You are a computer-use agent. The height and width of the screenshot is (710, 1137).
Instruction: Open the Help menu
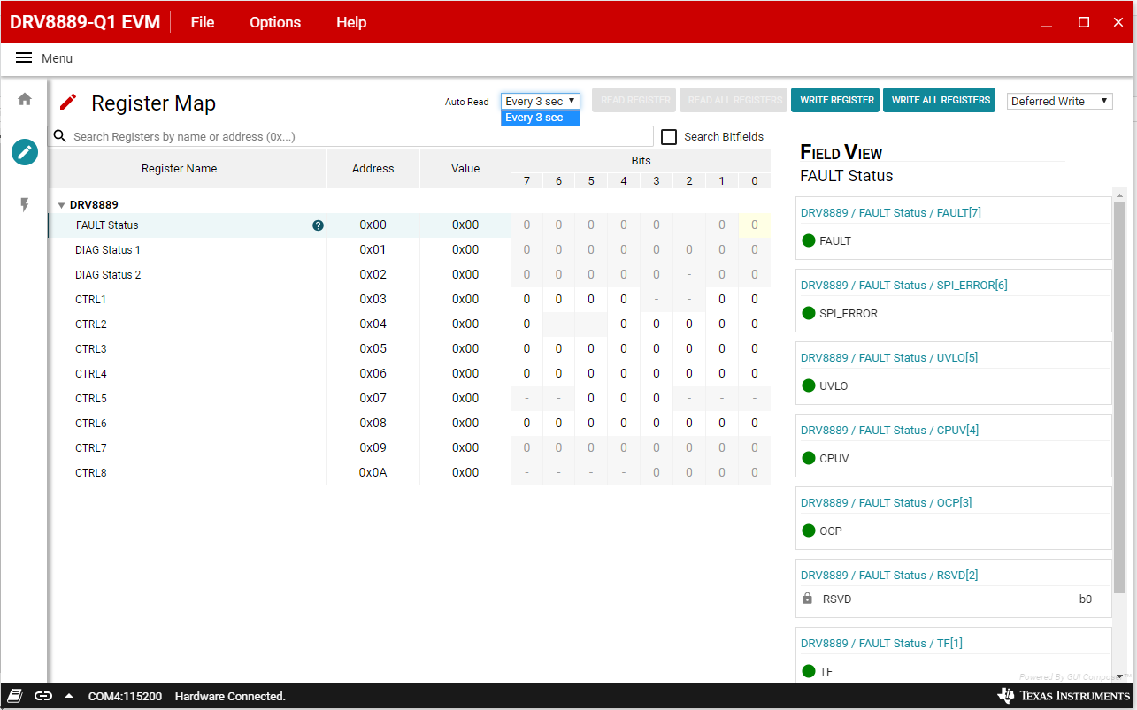pos(351,22)
